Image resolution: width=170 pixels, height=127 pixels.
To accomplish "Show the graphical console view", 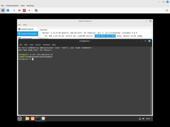I will [3, 10].
